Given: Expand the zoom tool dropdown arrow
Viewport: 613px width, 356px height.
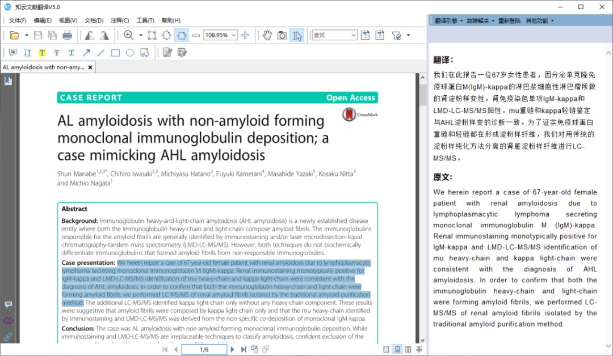Looking at the screenshot, I should point(141,35).
